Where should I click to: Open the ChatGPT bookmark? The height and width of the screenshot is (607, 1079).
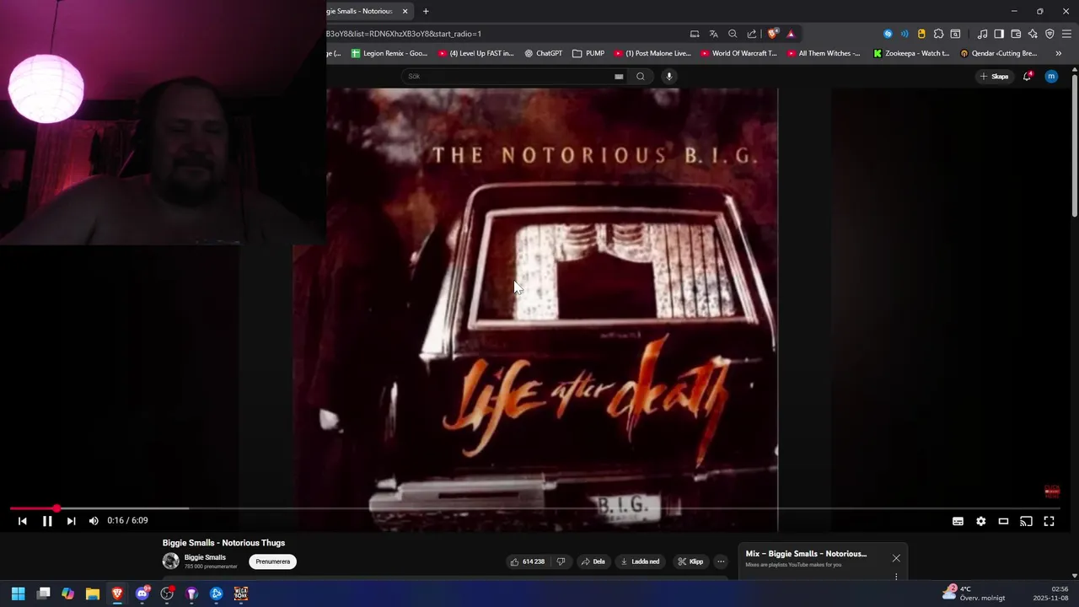point(544,53)
